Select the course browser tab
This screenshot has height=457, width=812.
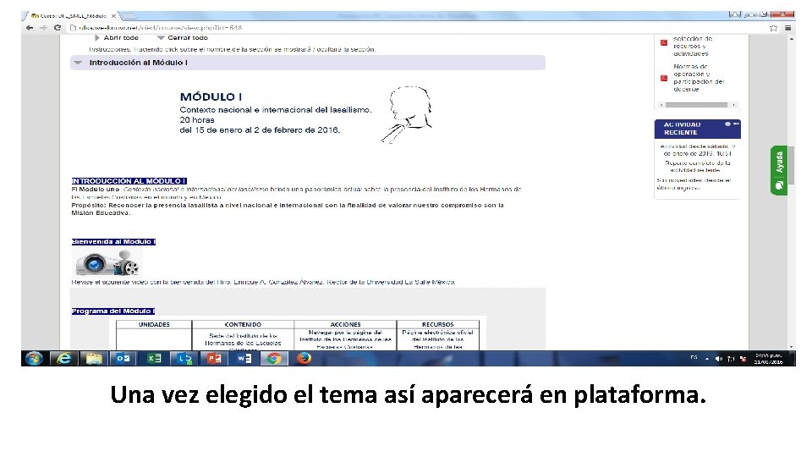click(x=70, y=16)
